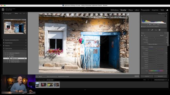The height and width of the screenshot is (95, 170).
Task: Toggle highlight clipping indicator in histogram
Action: (x=165, y=16)
